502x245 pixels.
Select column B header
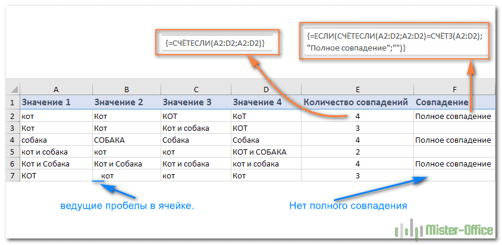click(126, 89)
